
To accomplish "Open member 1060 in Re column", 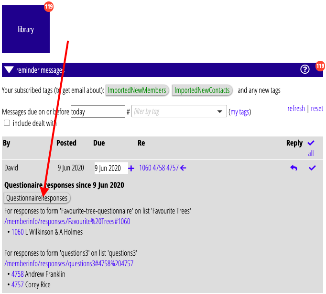I will (x=145, y=168).
